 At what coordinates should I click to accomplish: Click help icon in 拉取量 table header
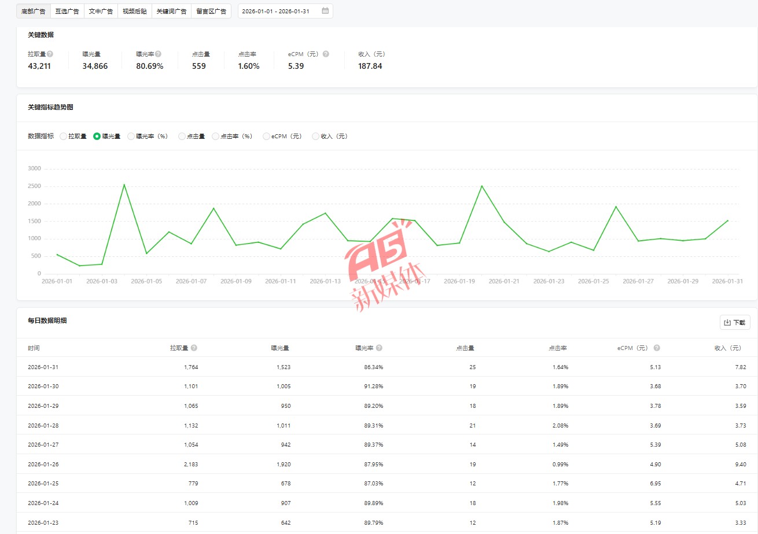(x=194, y=348)
